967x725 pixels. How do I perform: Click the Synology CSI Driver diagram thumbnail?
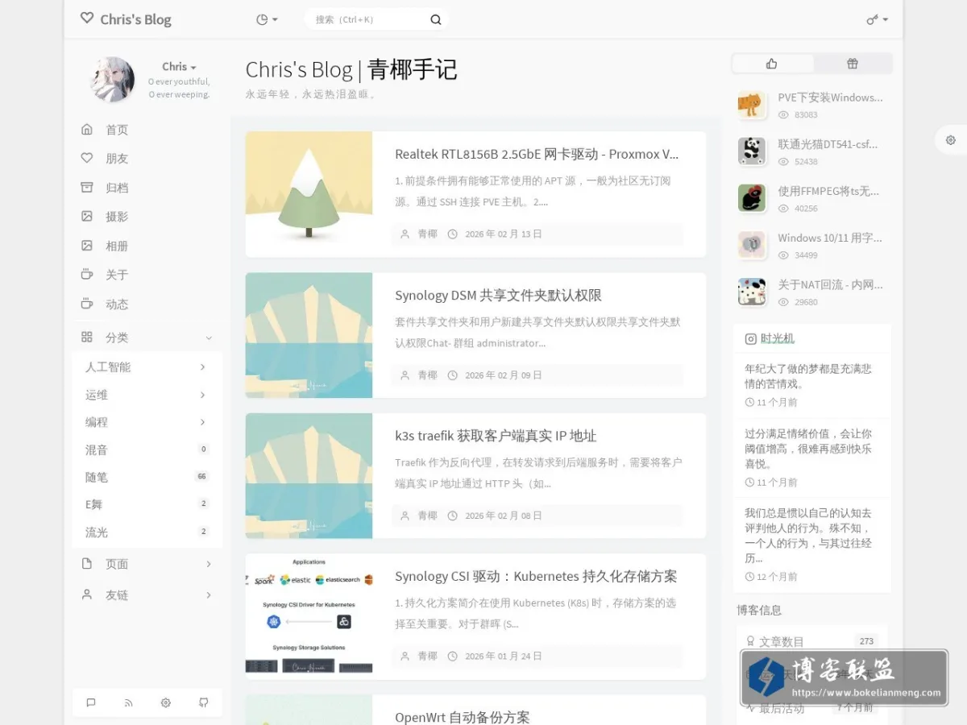click(x=309, y=616)
